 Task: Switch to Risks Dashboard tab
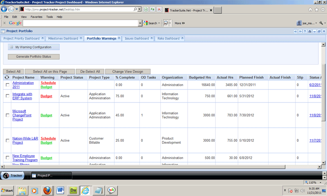click(x=168, y=38)
